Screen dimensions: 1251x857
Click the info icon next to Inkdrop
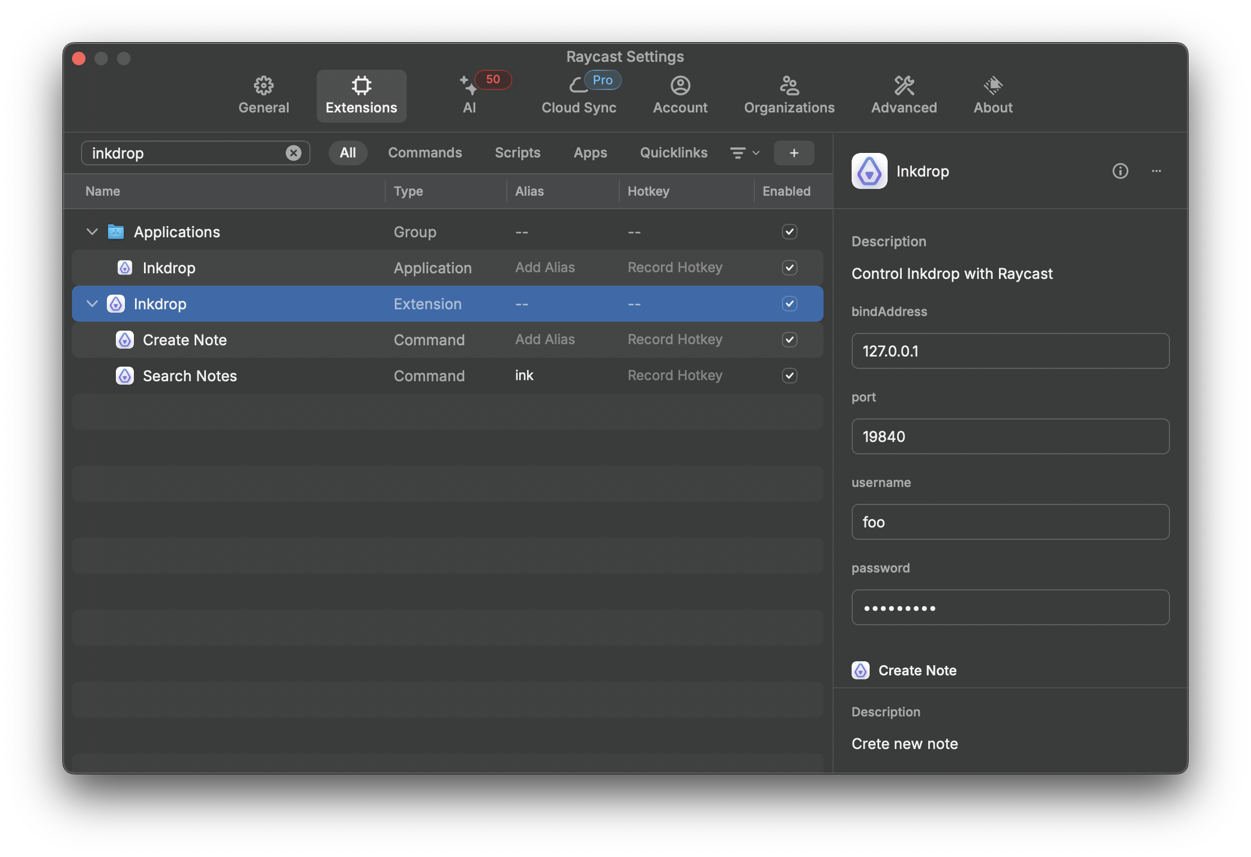click(x=1120, y=172)
